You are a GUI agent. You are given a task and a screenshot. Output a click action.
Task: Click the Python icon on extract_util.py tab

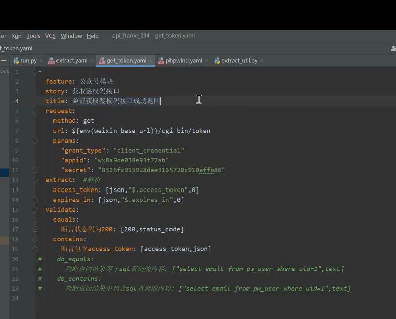[x=217, y=61]
